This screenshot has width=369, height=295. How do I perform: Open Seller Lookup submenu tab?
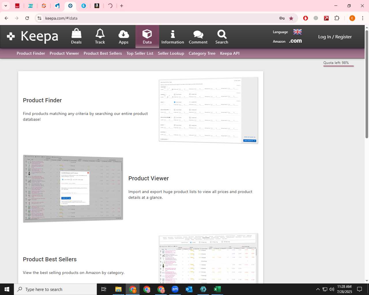coord(171,53)
